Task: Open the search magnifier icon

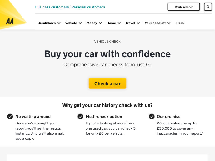Action: 208,7
